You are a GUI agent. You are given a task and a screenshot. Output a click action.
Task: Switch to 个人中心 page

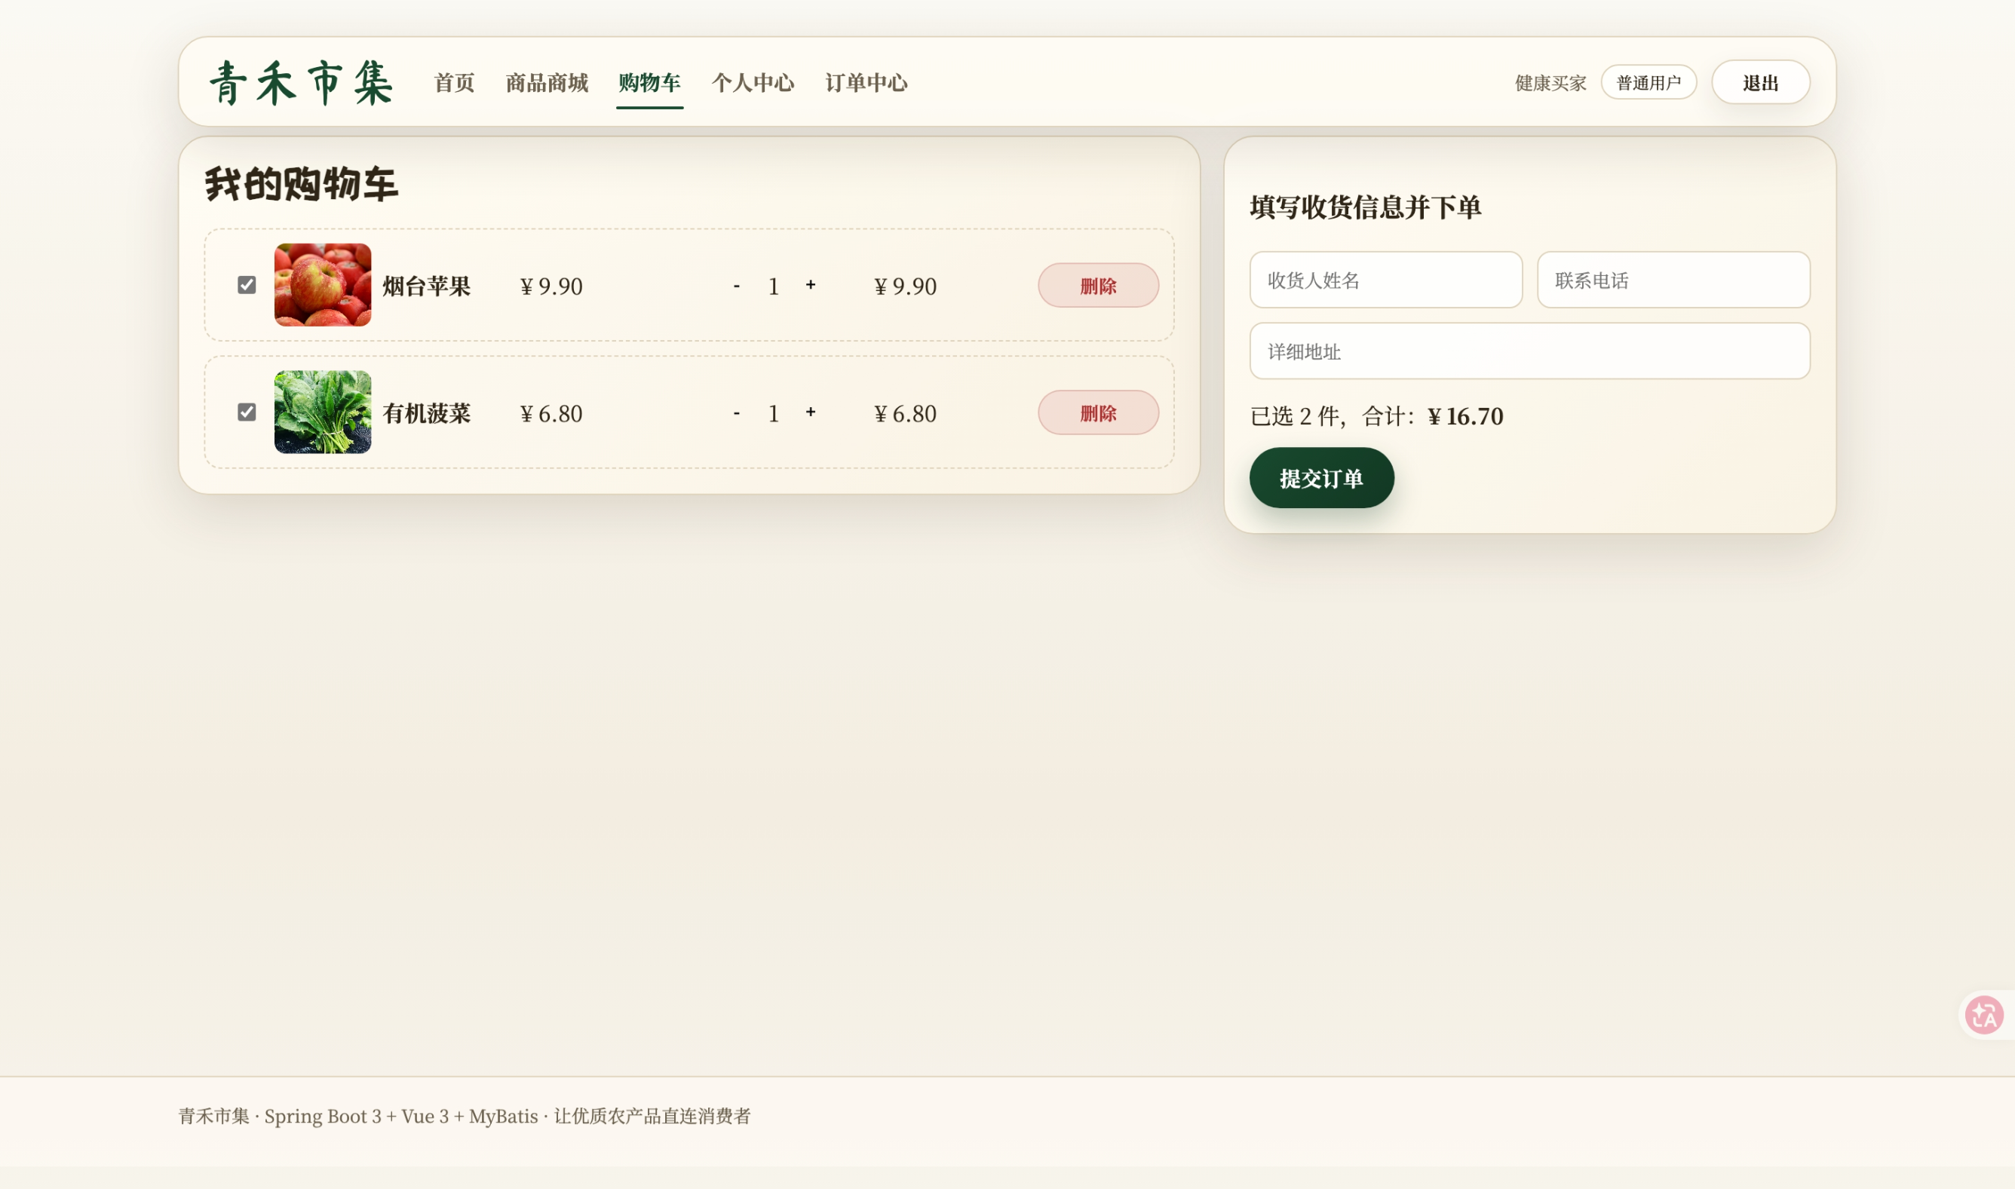[753, 82]
